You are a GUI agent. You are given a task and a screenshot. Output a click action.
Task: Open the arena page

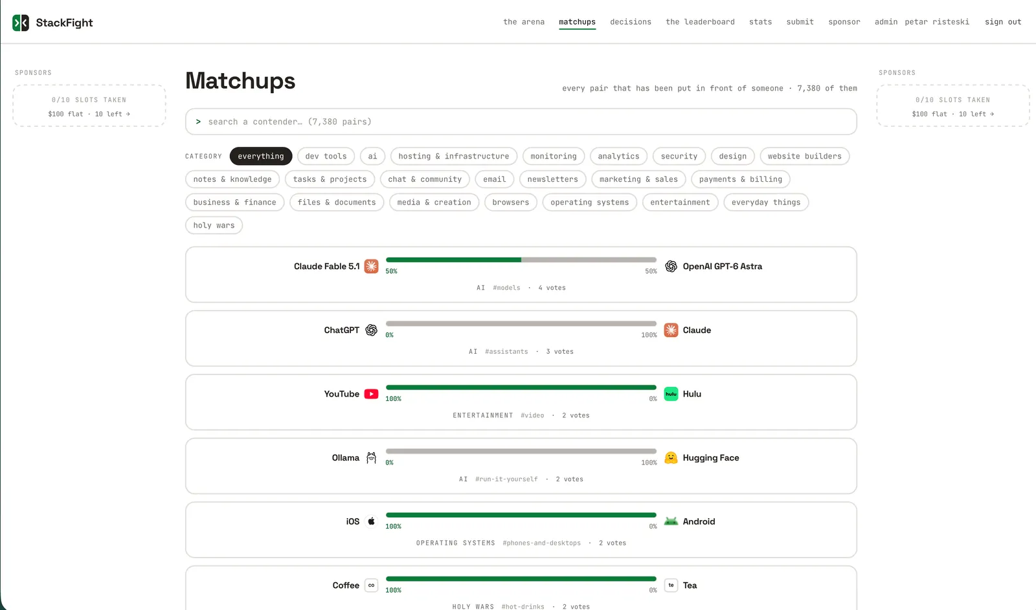(x=524, y=22)
